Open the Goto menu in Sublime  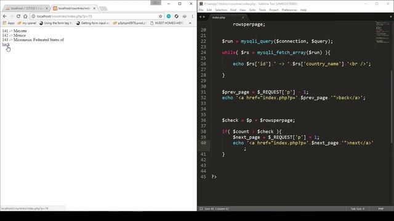click(x=252, y=10)
